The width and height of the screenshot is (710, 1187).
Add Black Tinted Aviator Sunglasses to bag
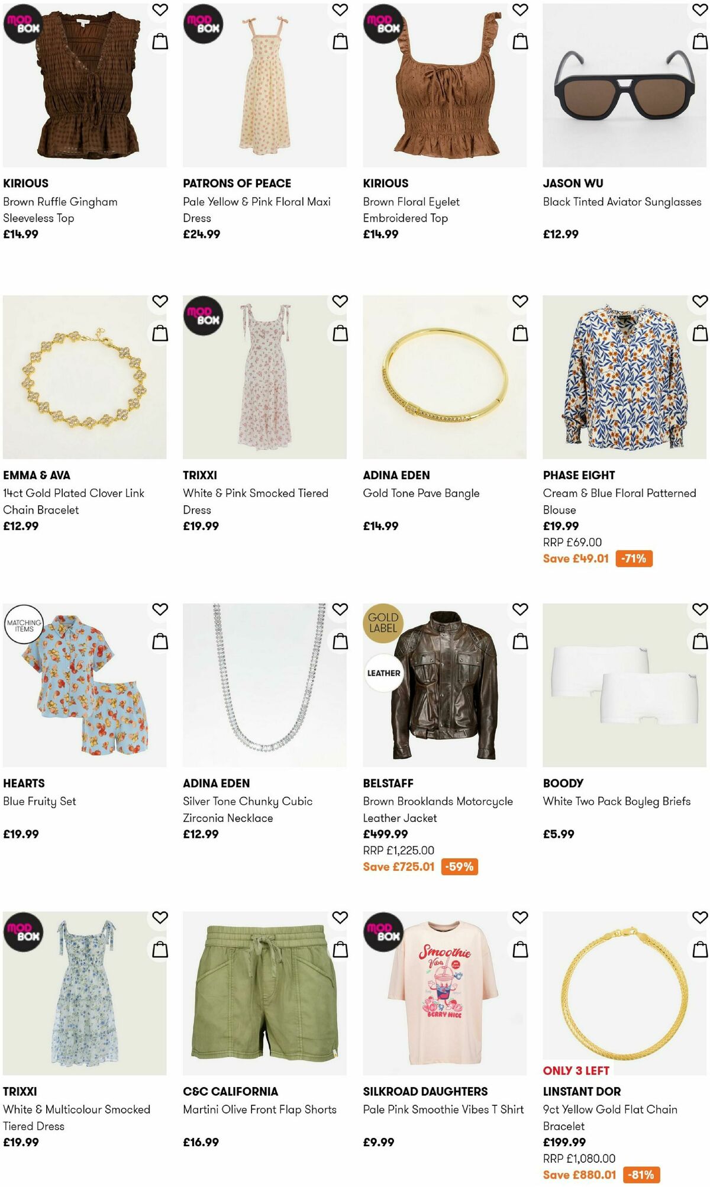pyautogui.click(x=701, y=41)
